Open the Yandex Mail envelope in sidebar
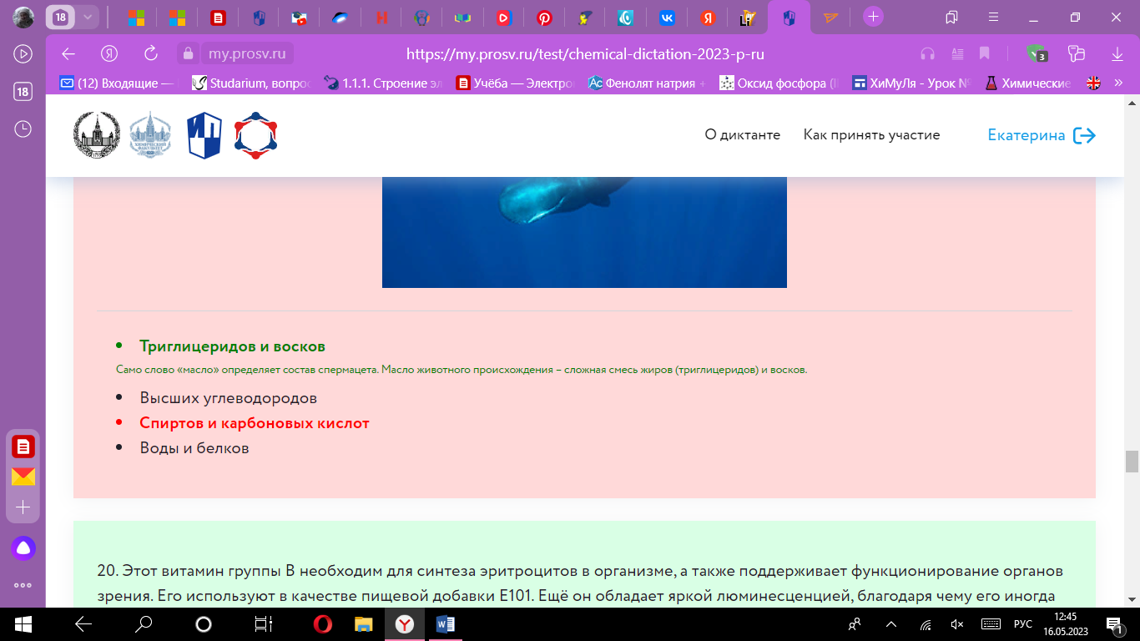 coord(23,477)
